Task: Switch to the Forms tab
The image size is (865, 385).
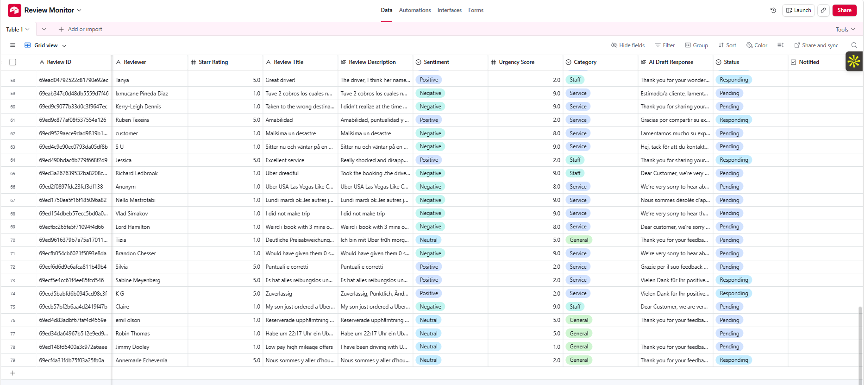Action: (x=476, y=10)
